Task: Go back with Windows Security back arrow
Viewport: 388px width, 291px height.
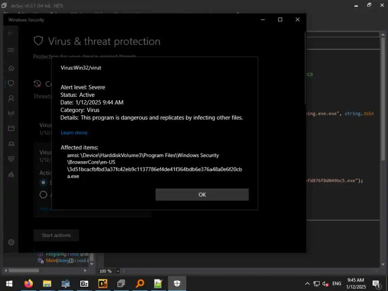Action: point(10,33)
